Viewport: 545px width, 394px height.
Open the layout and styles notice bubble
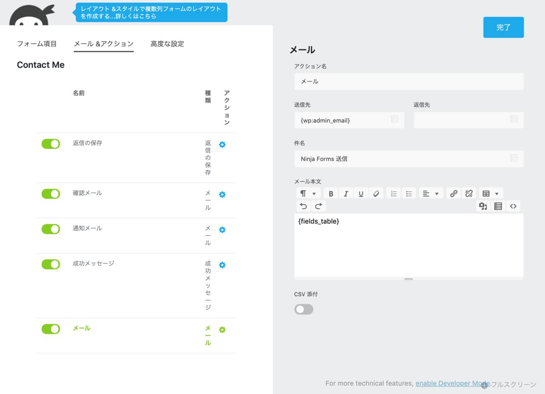(x=152, y=12)
